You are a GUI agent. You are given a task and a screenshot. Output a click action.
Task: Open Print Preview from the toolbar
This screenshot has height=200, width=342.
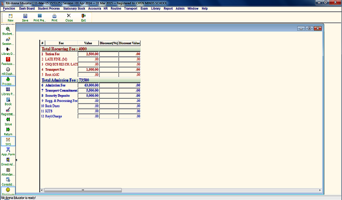point(40,18)
